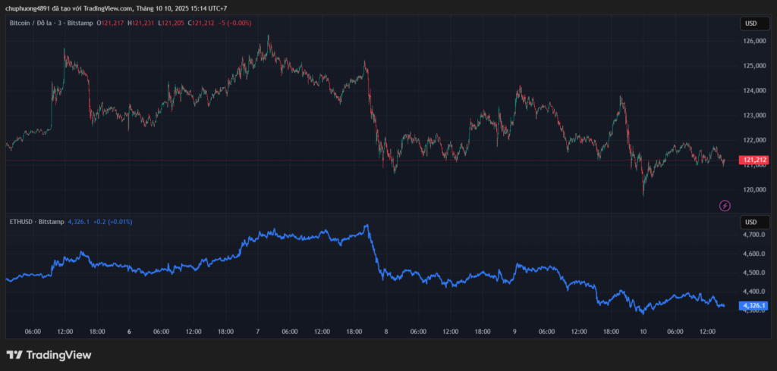Screen dimensions: 777x371
Task: Select date label 10 on the time axis
Action: (x=643, y=331)
